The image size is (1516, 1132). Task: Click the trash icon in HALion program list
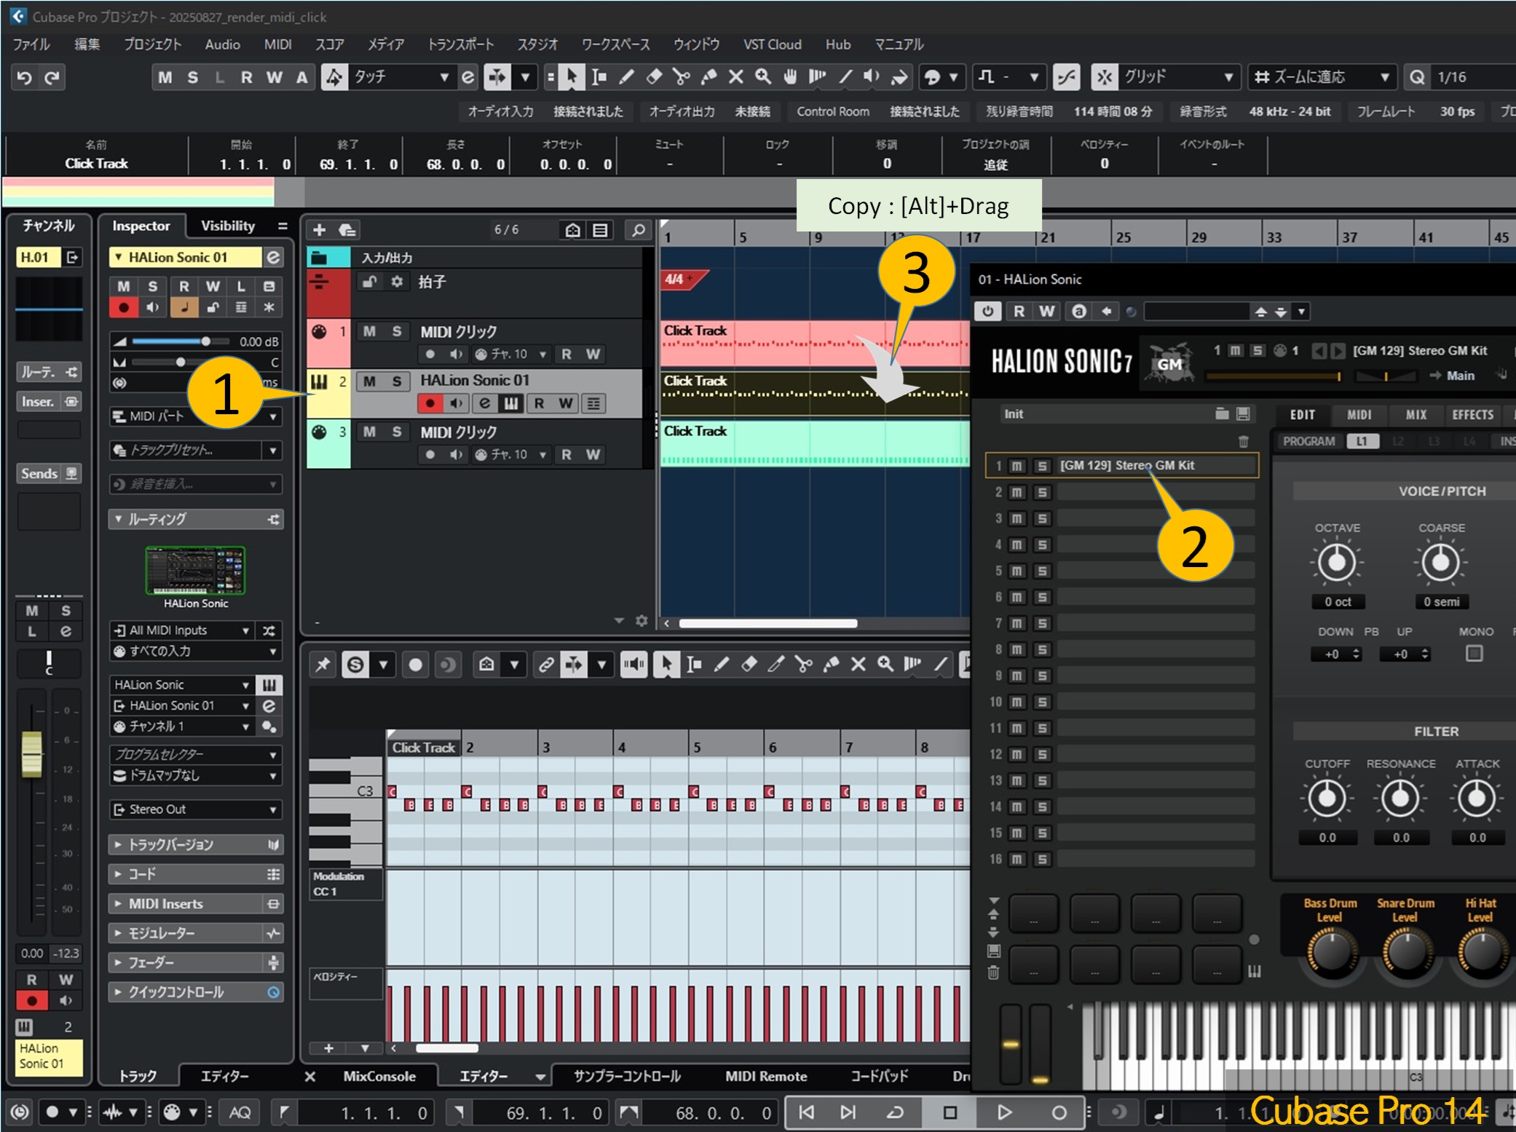click(x=1243, y=441)
